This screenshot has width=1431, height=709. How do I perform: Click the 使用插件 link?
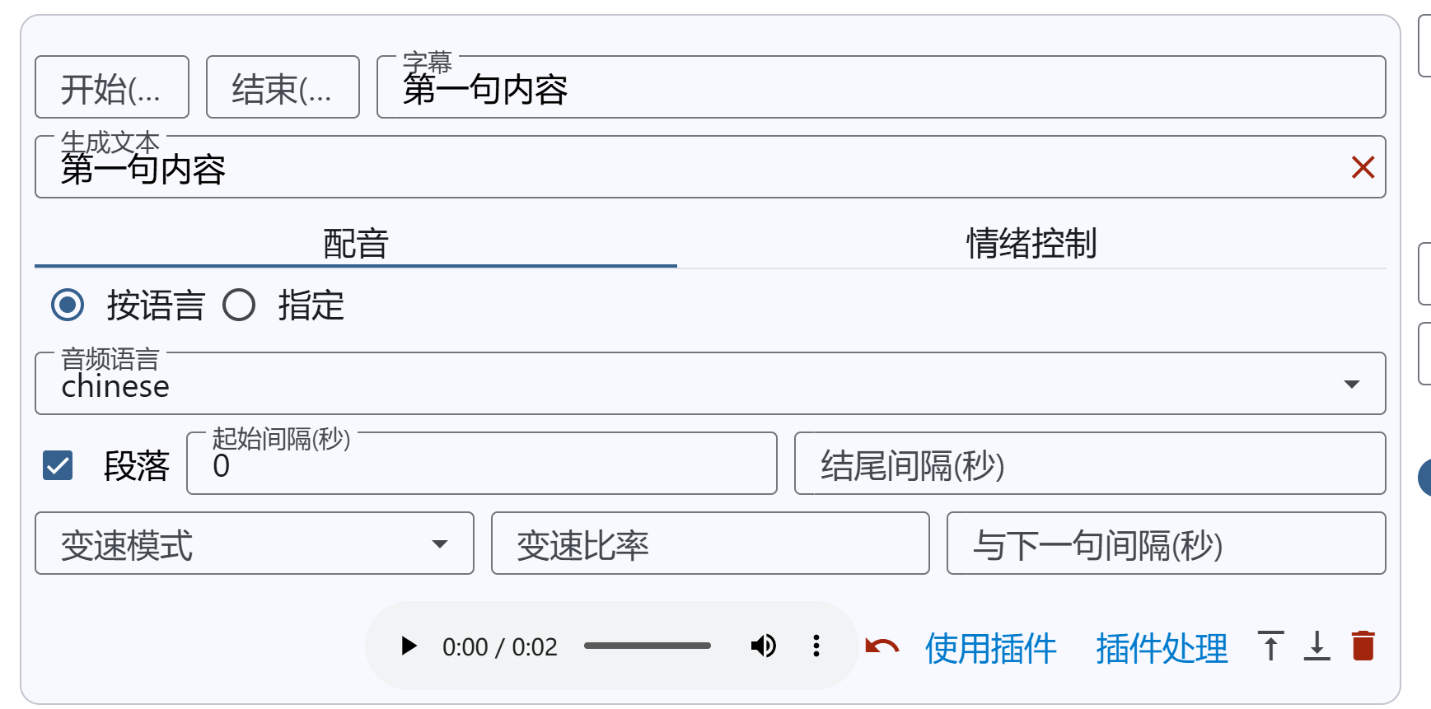coord(990,648)
